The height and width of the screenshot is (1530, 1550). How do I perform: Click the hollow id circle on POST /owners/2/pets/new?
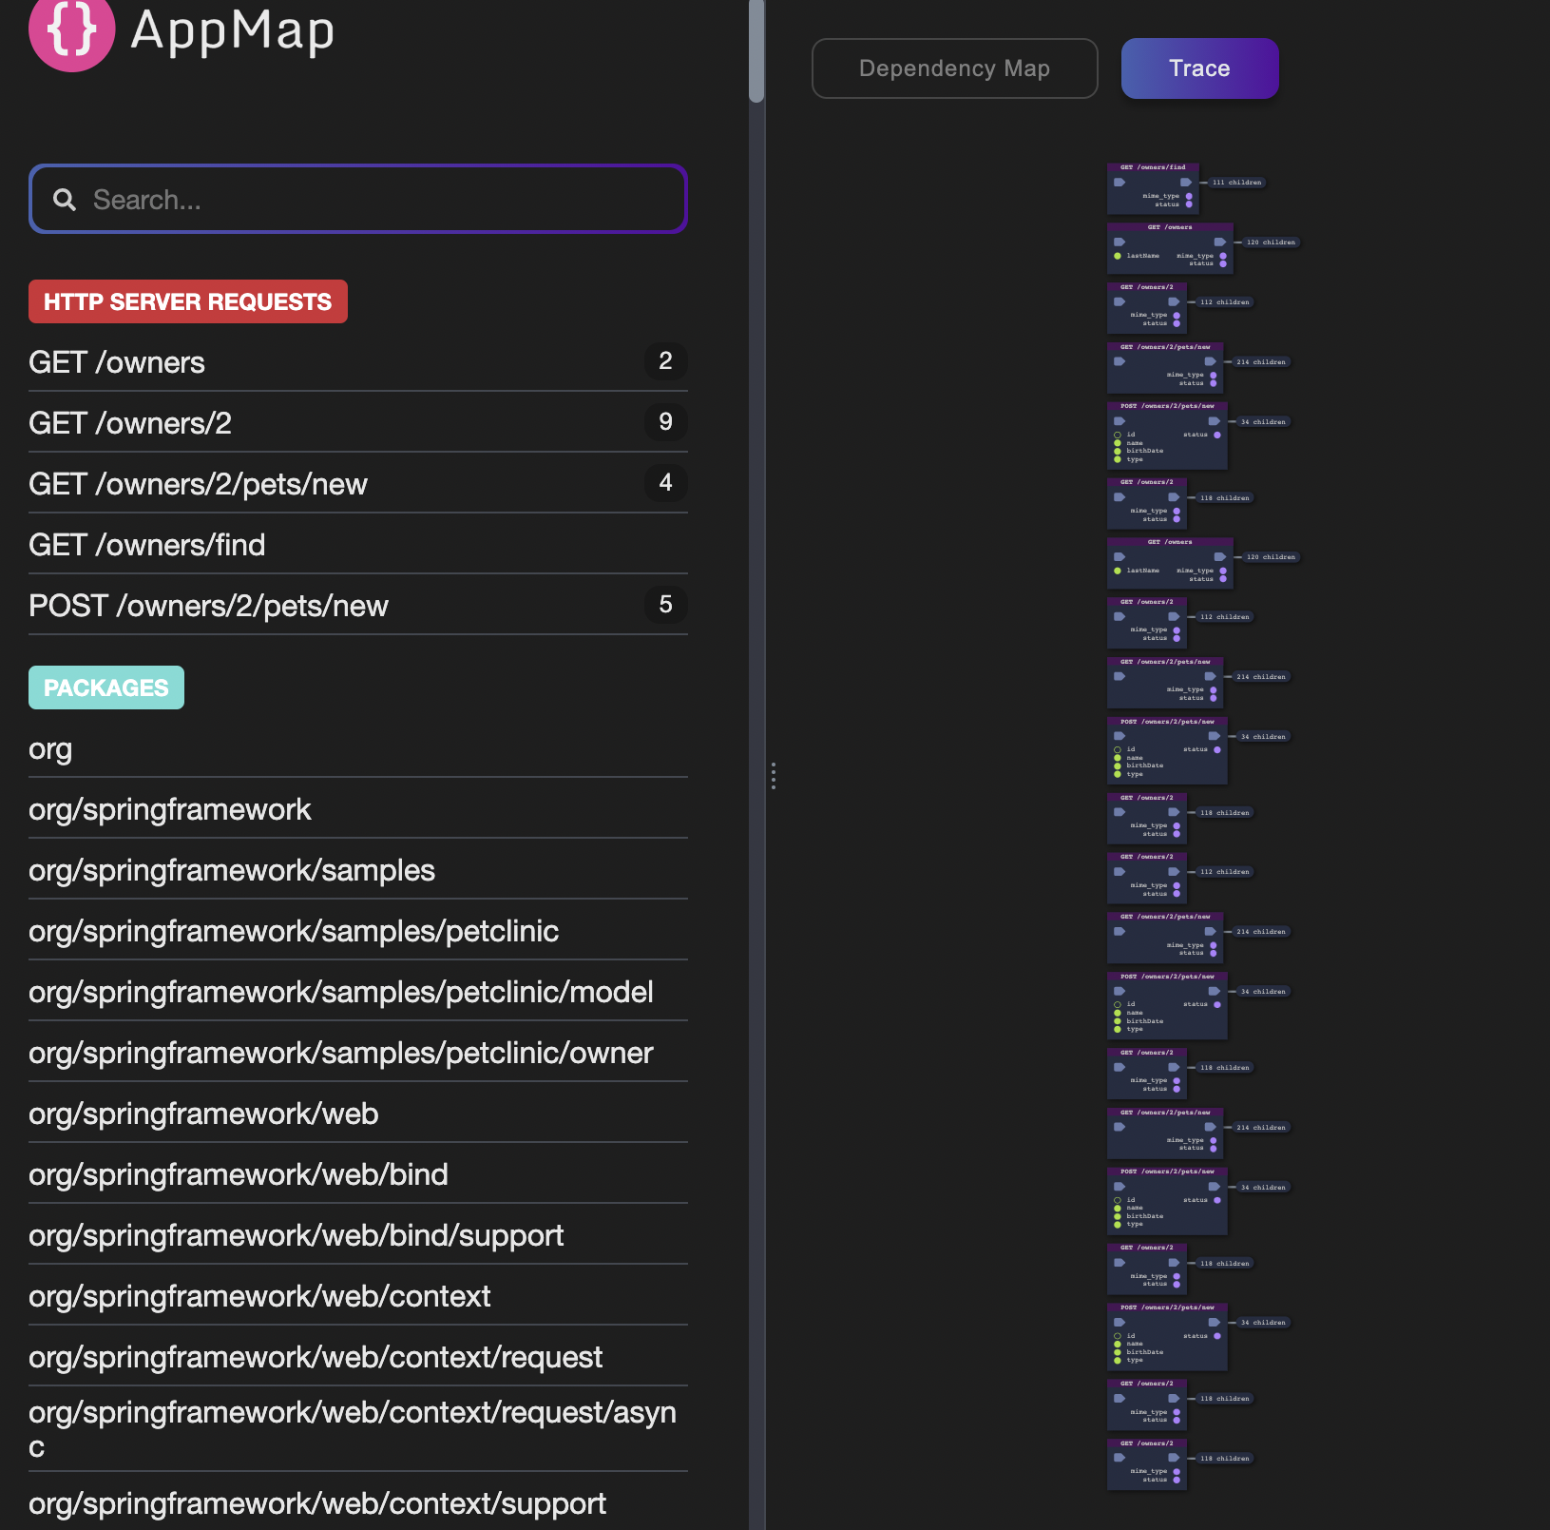(x=1118, y=435)
